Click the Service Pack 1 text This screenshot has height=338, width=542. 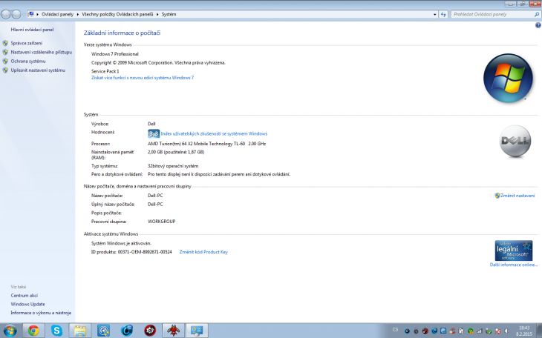[x=105, y=71]
